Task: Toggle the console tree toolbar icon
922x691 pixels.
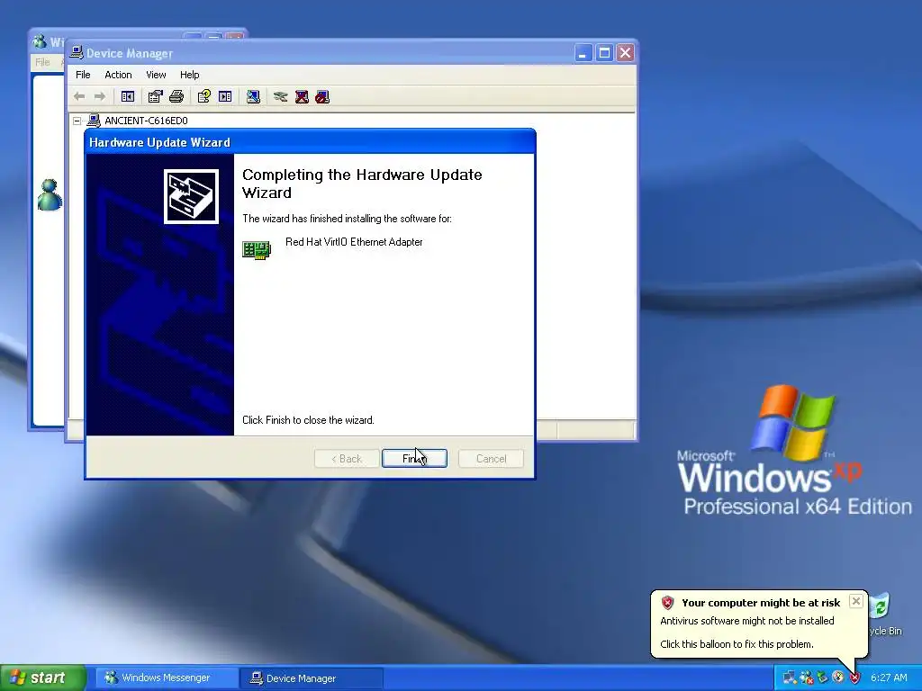Action: tap(128, 96)
